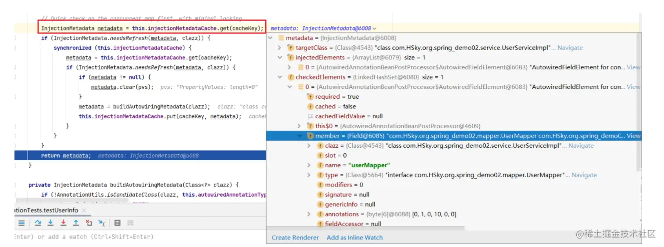Click the Trace Current Stream Chain icon
Viewport: 664px width, 247px height.
130,223
